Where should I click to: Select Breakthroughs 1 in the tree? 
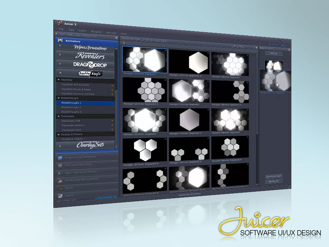click(85, 103)
